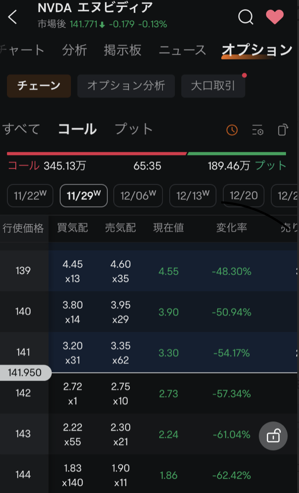
Task: Open オプション分析 view
Action: [x=126, y=85]
